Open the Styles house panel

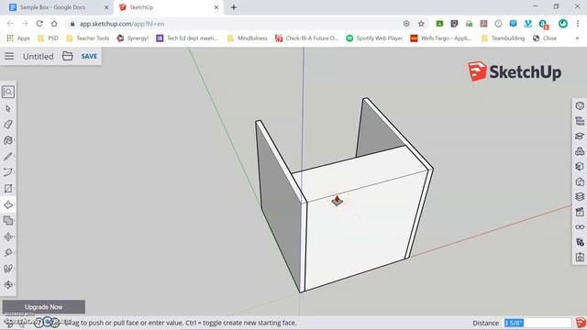point(580,181)
